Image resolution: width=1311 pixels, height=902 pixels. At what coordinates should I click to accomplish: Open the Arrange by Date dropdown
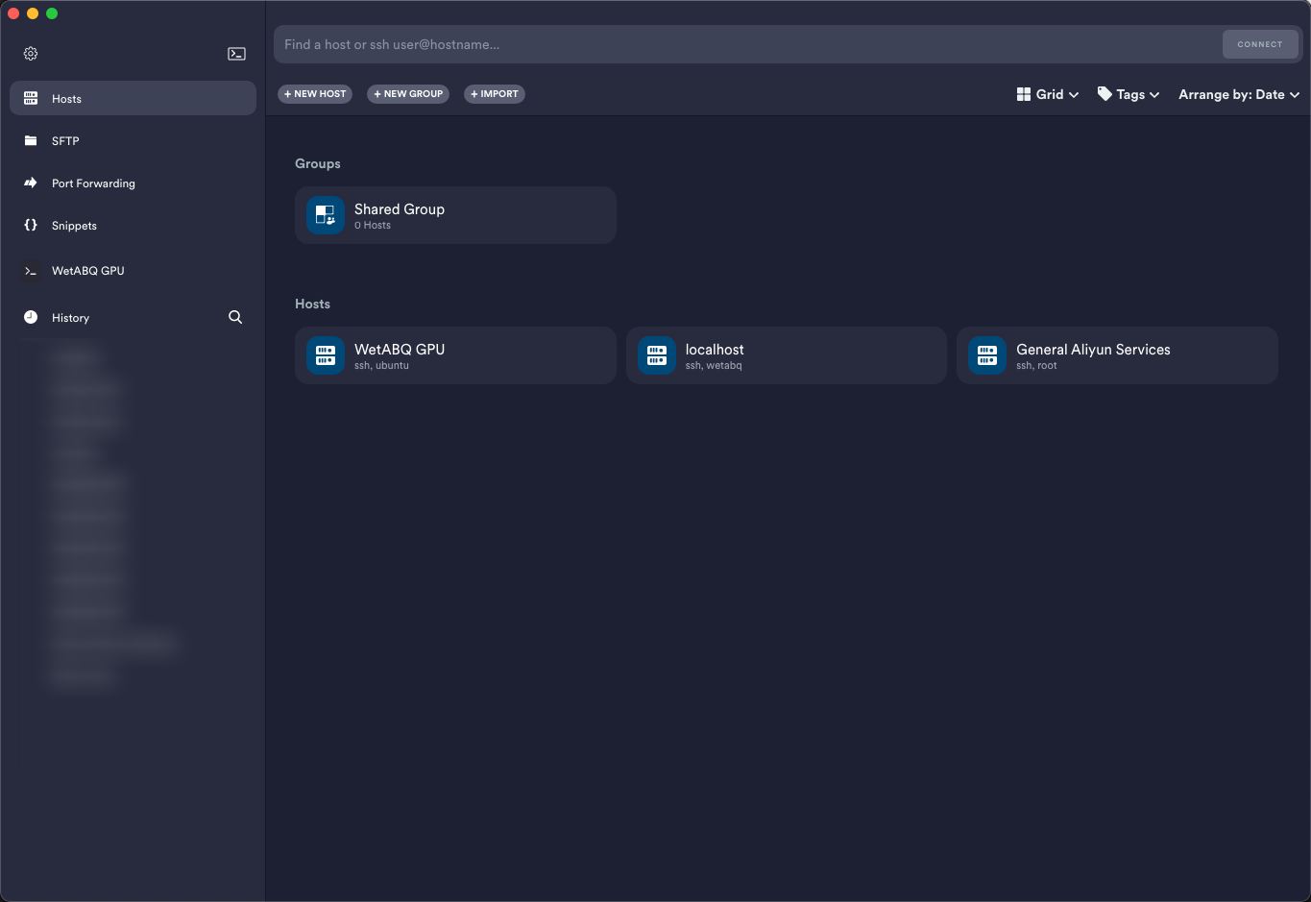(x=1238, y=94)
